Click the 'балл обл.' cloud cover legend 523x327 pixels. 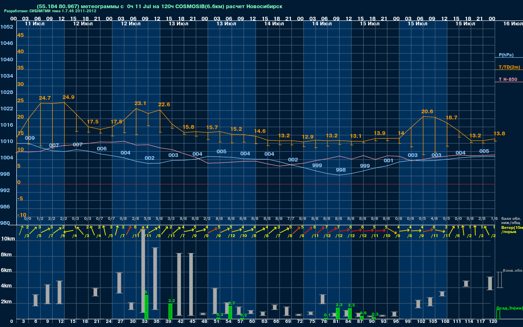(x=511, y=219)
